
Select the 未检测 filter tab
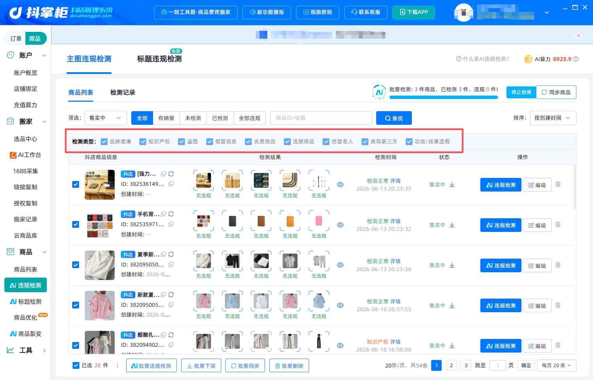(x=193, y=118)
